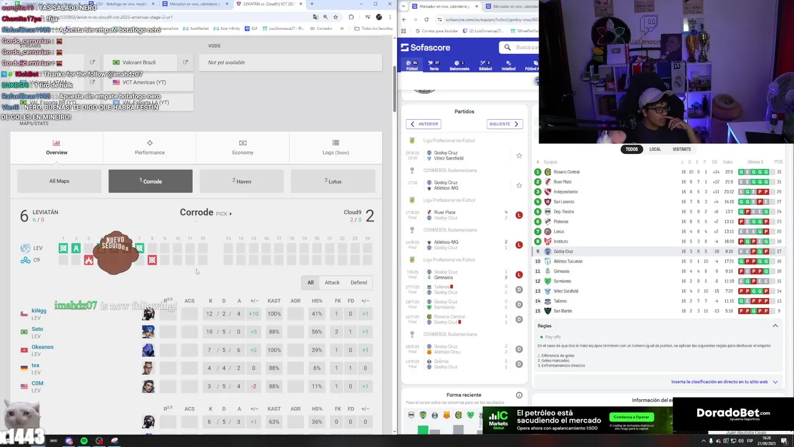Click Sato's agent icon

[148, 332]
